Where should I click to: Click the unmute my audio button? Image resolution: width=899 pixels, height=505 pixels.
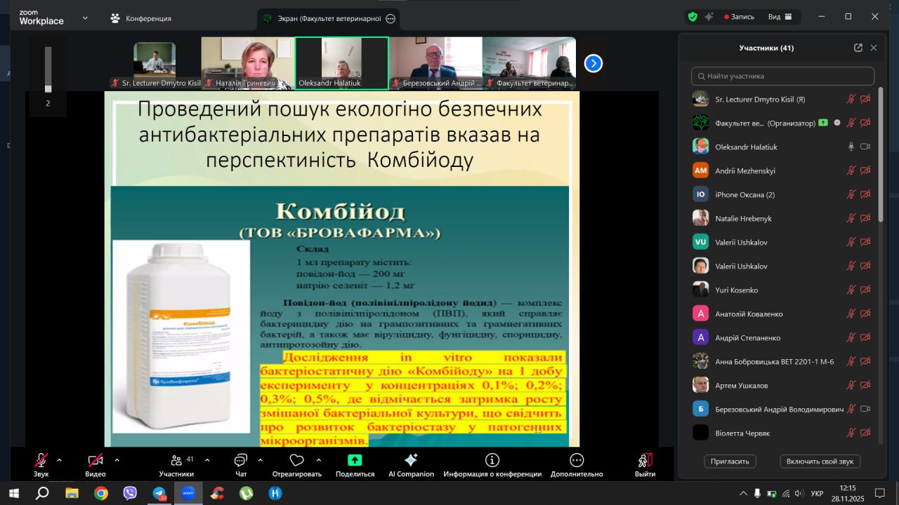click(x=820, y=461)
